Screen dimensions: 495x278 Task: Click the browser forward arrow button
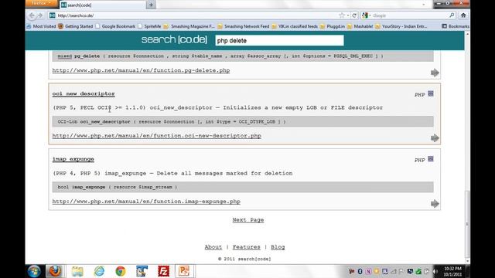click(40, 15)
